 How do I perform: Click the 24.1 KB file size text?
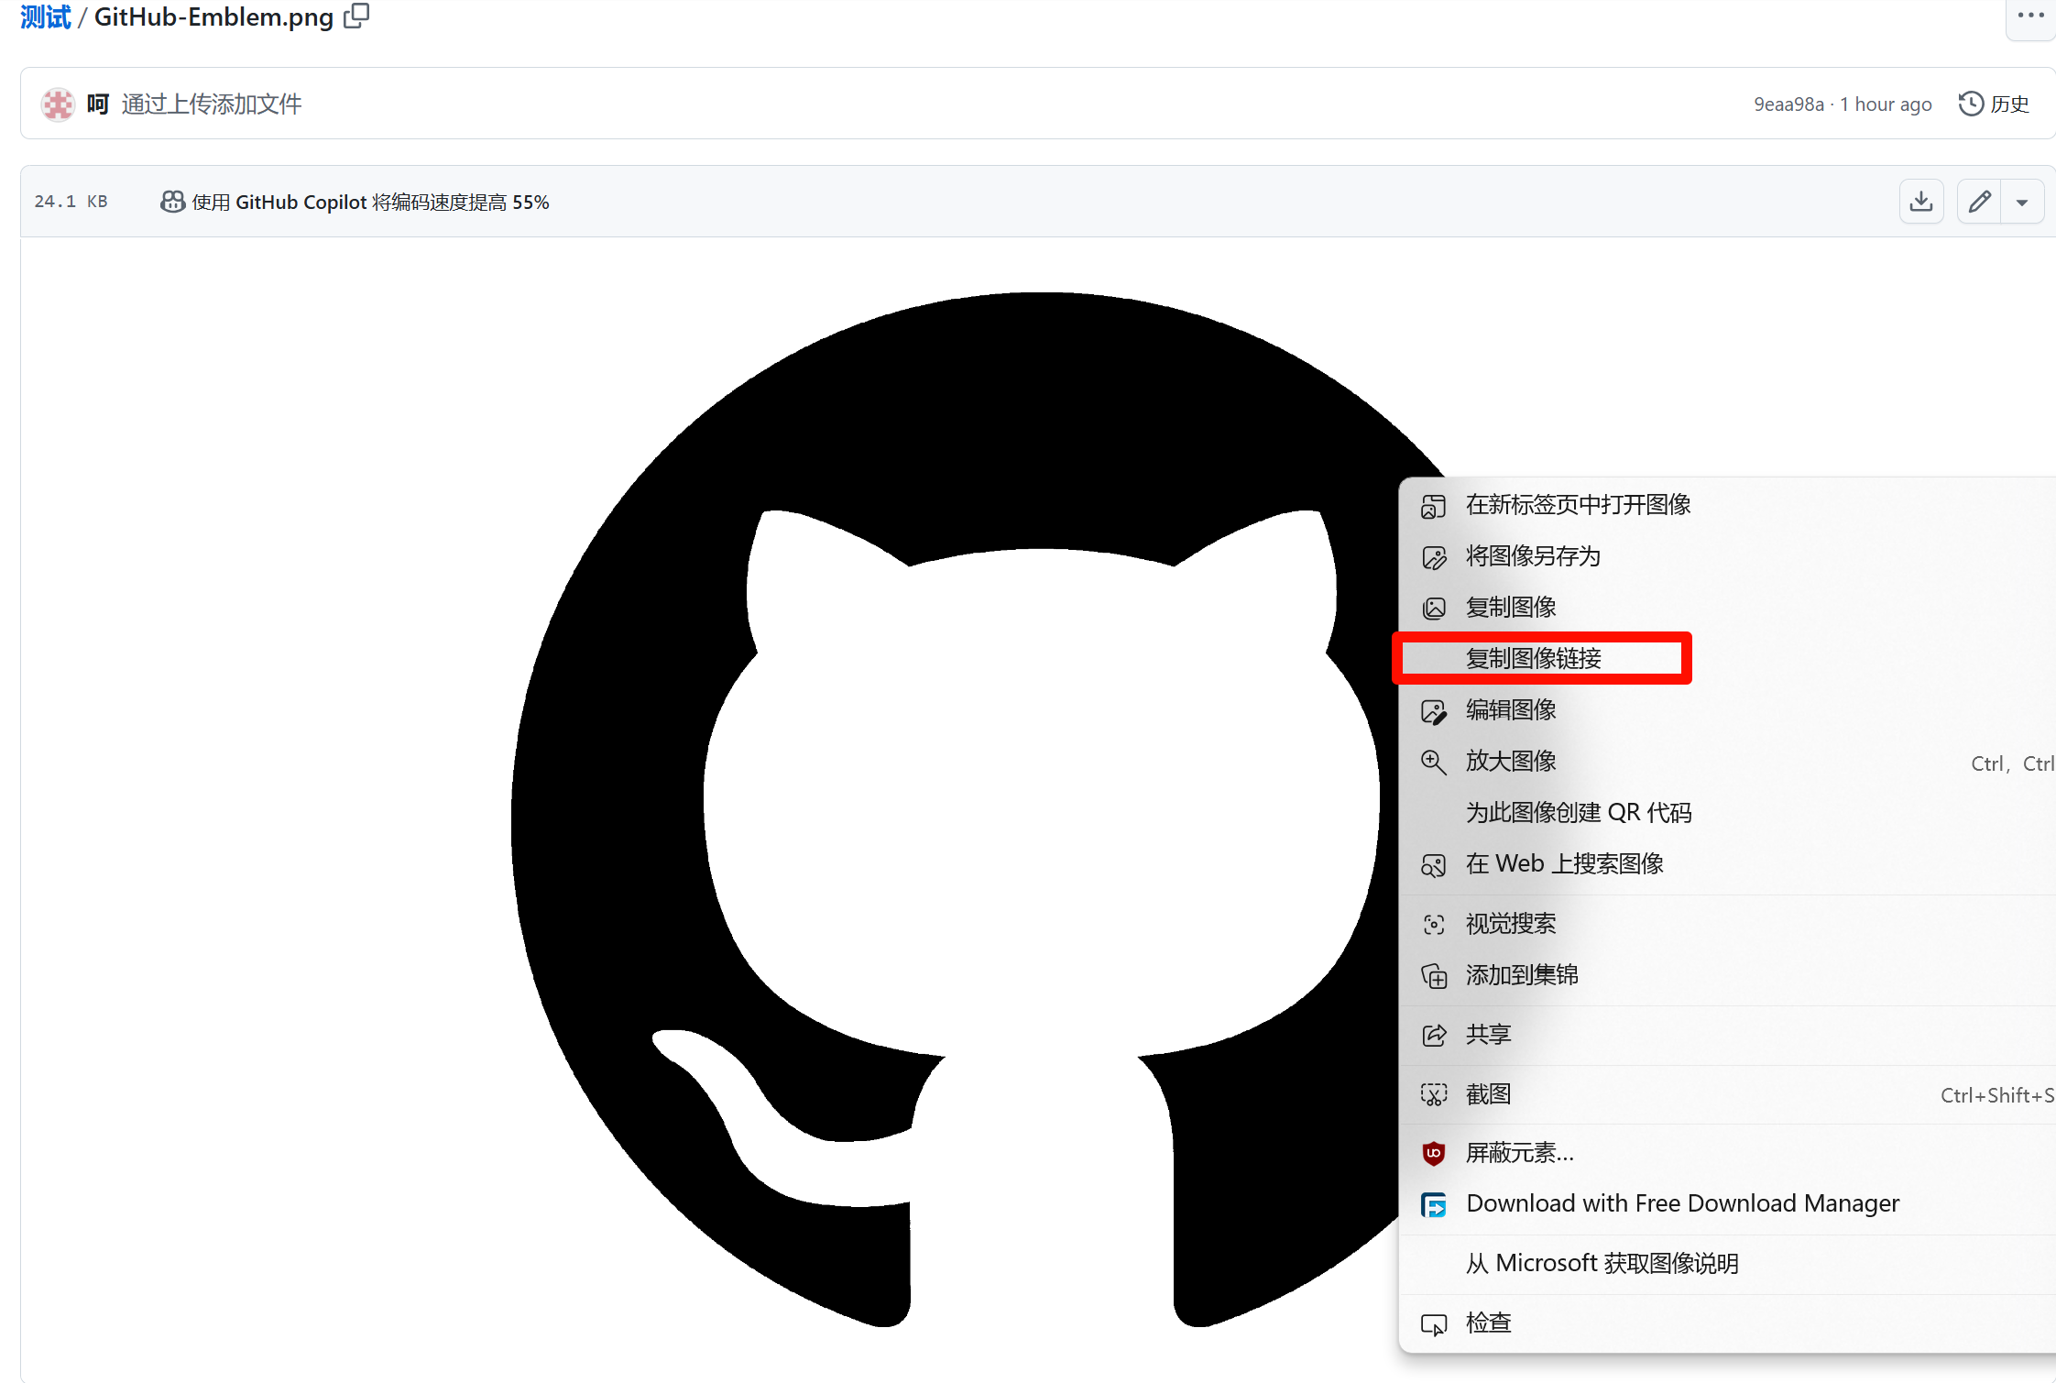click(71, 202)
